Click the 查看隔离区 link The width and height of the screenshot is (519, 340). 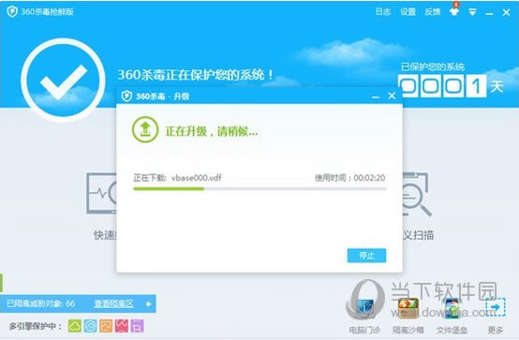pos(113,303)
